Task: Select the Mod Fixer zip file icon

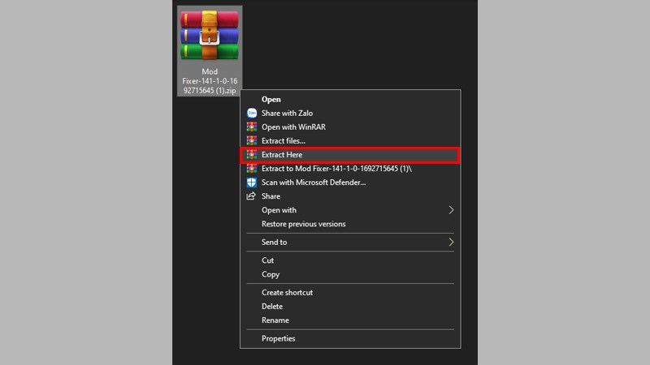Action: pyautogui.click(x=210, y=36)
